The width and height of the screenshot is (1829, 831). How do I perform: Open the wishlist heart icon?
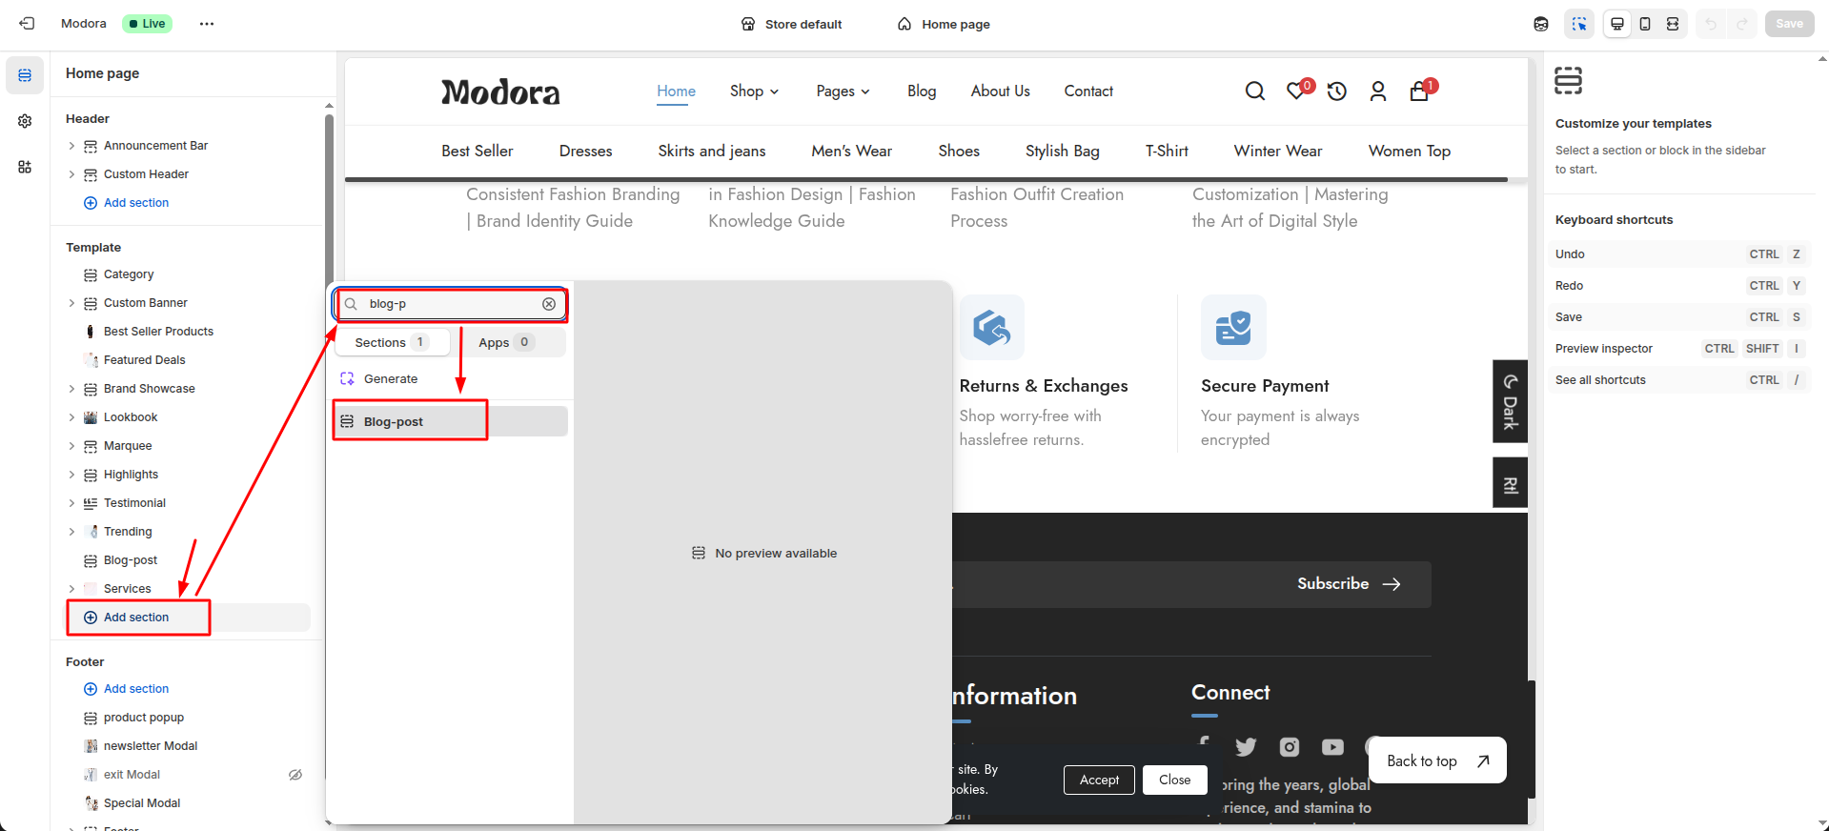point(1296,91)
